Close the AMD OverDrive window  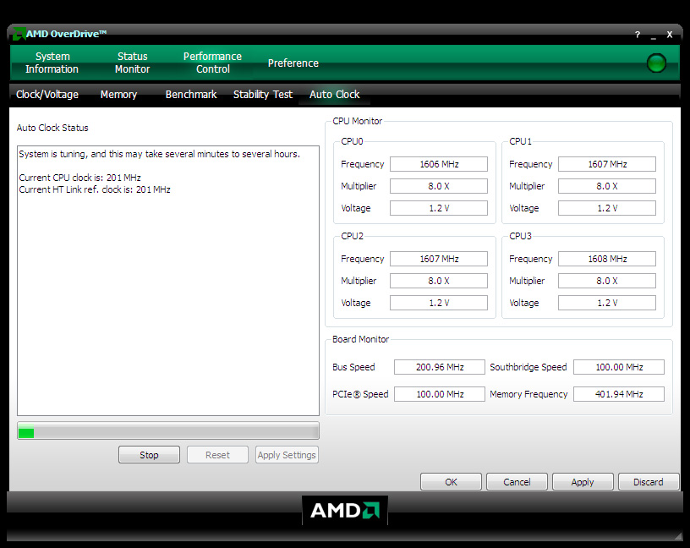[x=670, y=35]
